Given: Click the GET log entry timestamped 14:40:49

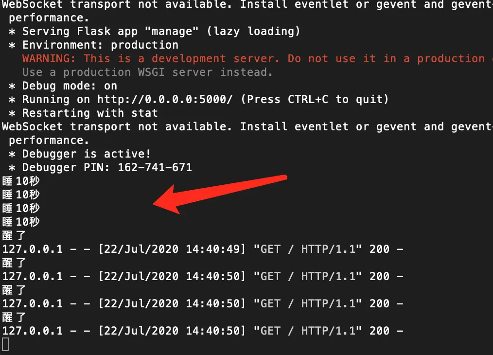Looking at the screenshot, I should pyautogui.click(x=203, y=249).
